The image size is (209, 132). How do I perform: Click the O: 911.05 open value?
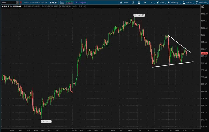46,6
